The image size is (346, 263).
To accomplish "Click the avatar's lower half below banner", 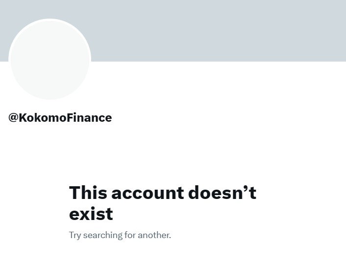I will [50, 81].
